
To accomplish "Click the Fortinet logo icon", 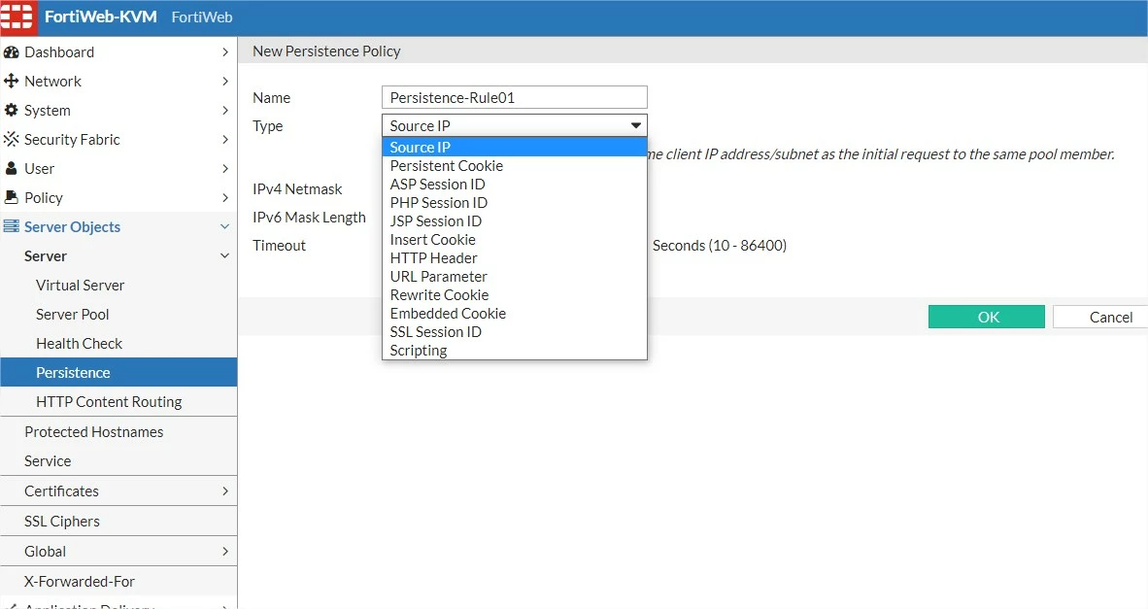I will (17, 17).
